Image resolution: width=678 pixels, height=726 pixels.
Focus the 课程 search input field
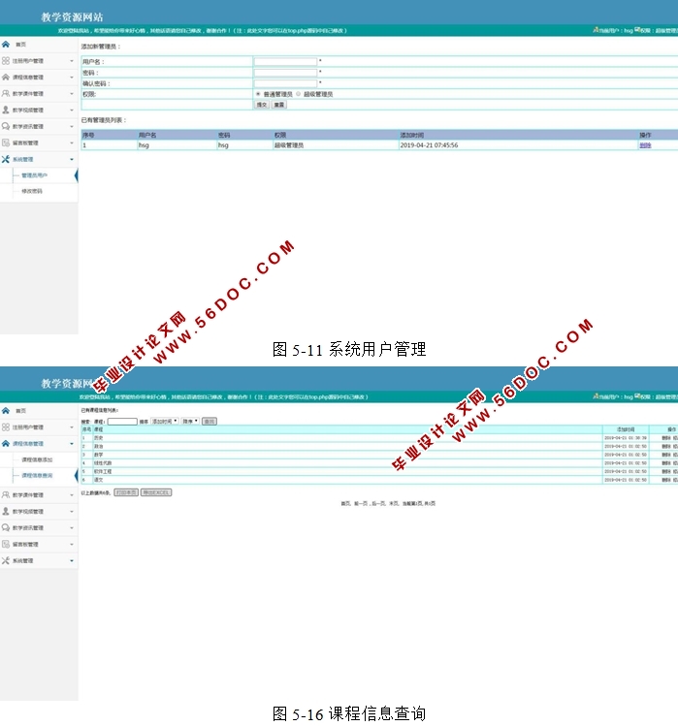122,422
